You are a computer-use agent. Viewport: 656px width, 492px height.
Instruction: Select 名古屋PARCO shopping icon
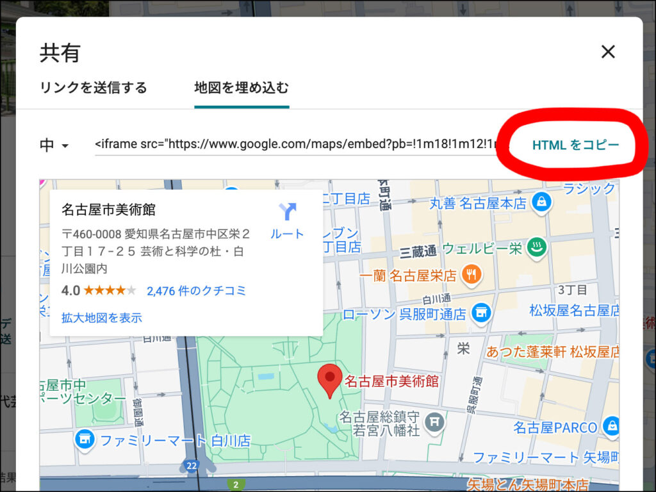(x=611, y=426)
